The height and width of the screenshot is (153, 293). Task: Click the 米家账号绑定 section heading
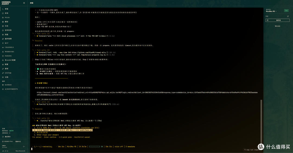coord(42,83)
